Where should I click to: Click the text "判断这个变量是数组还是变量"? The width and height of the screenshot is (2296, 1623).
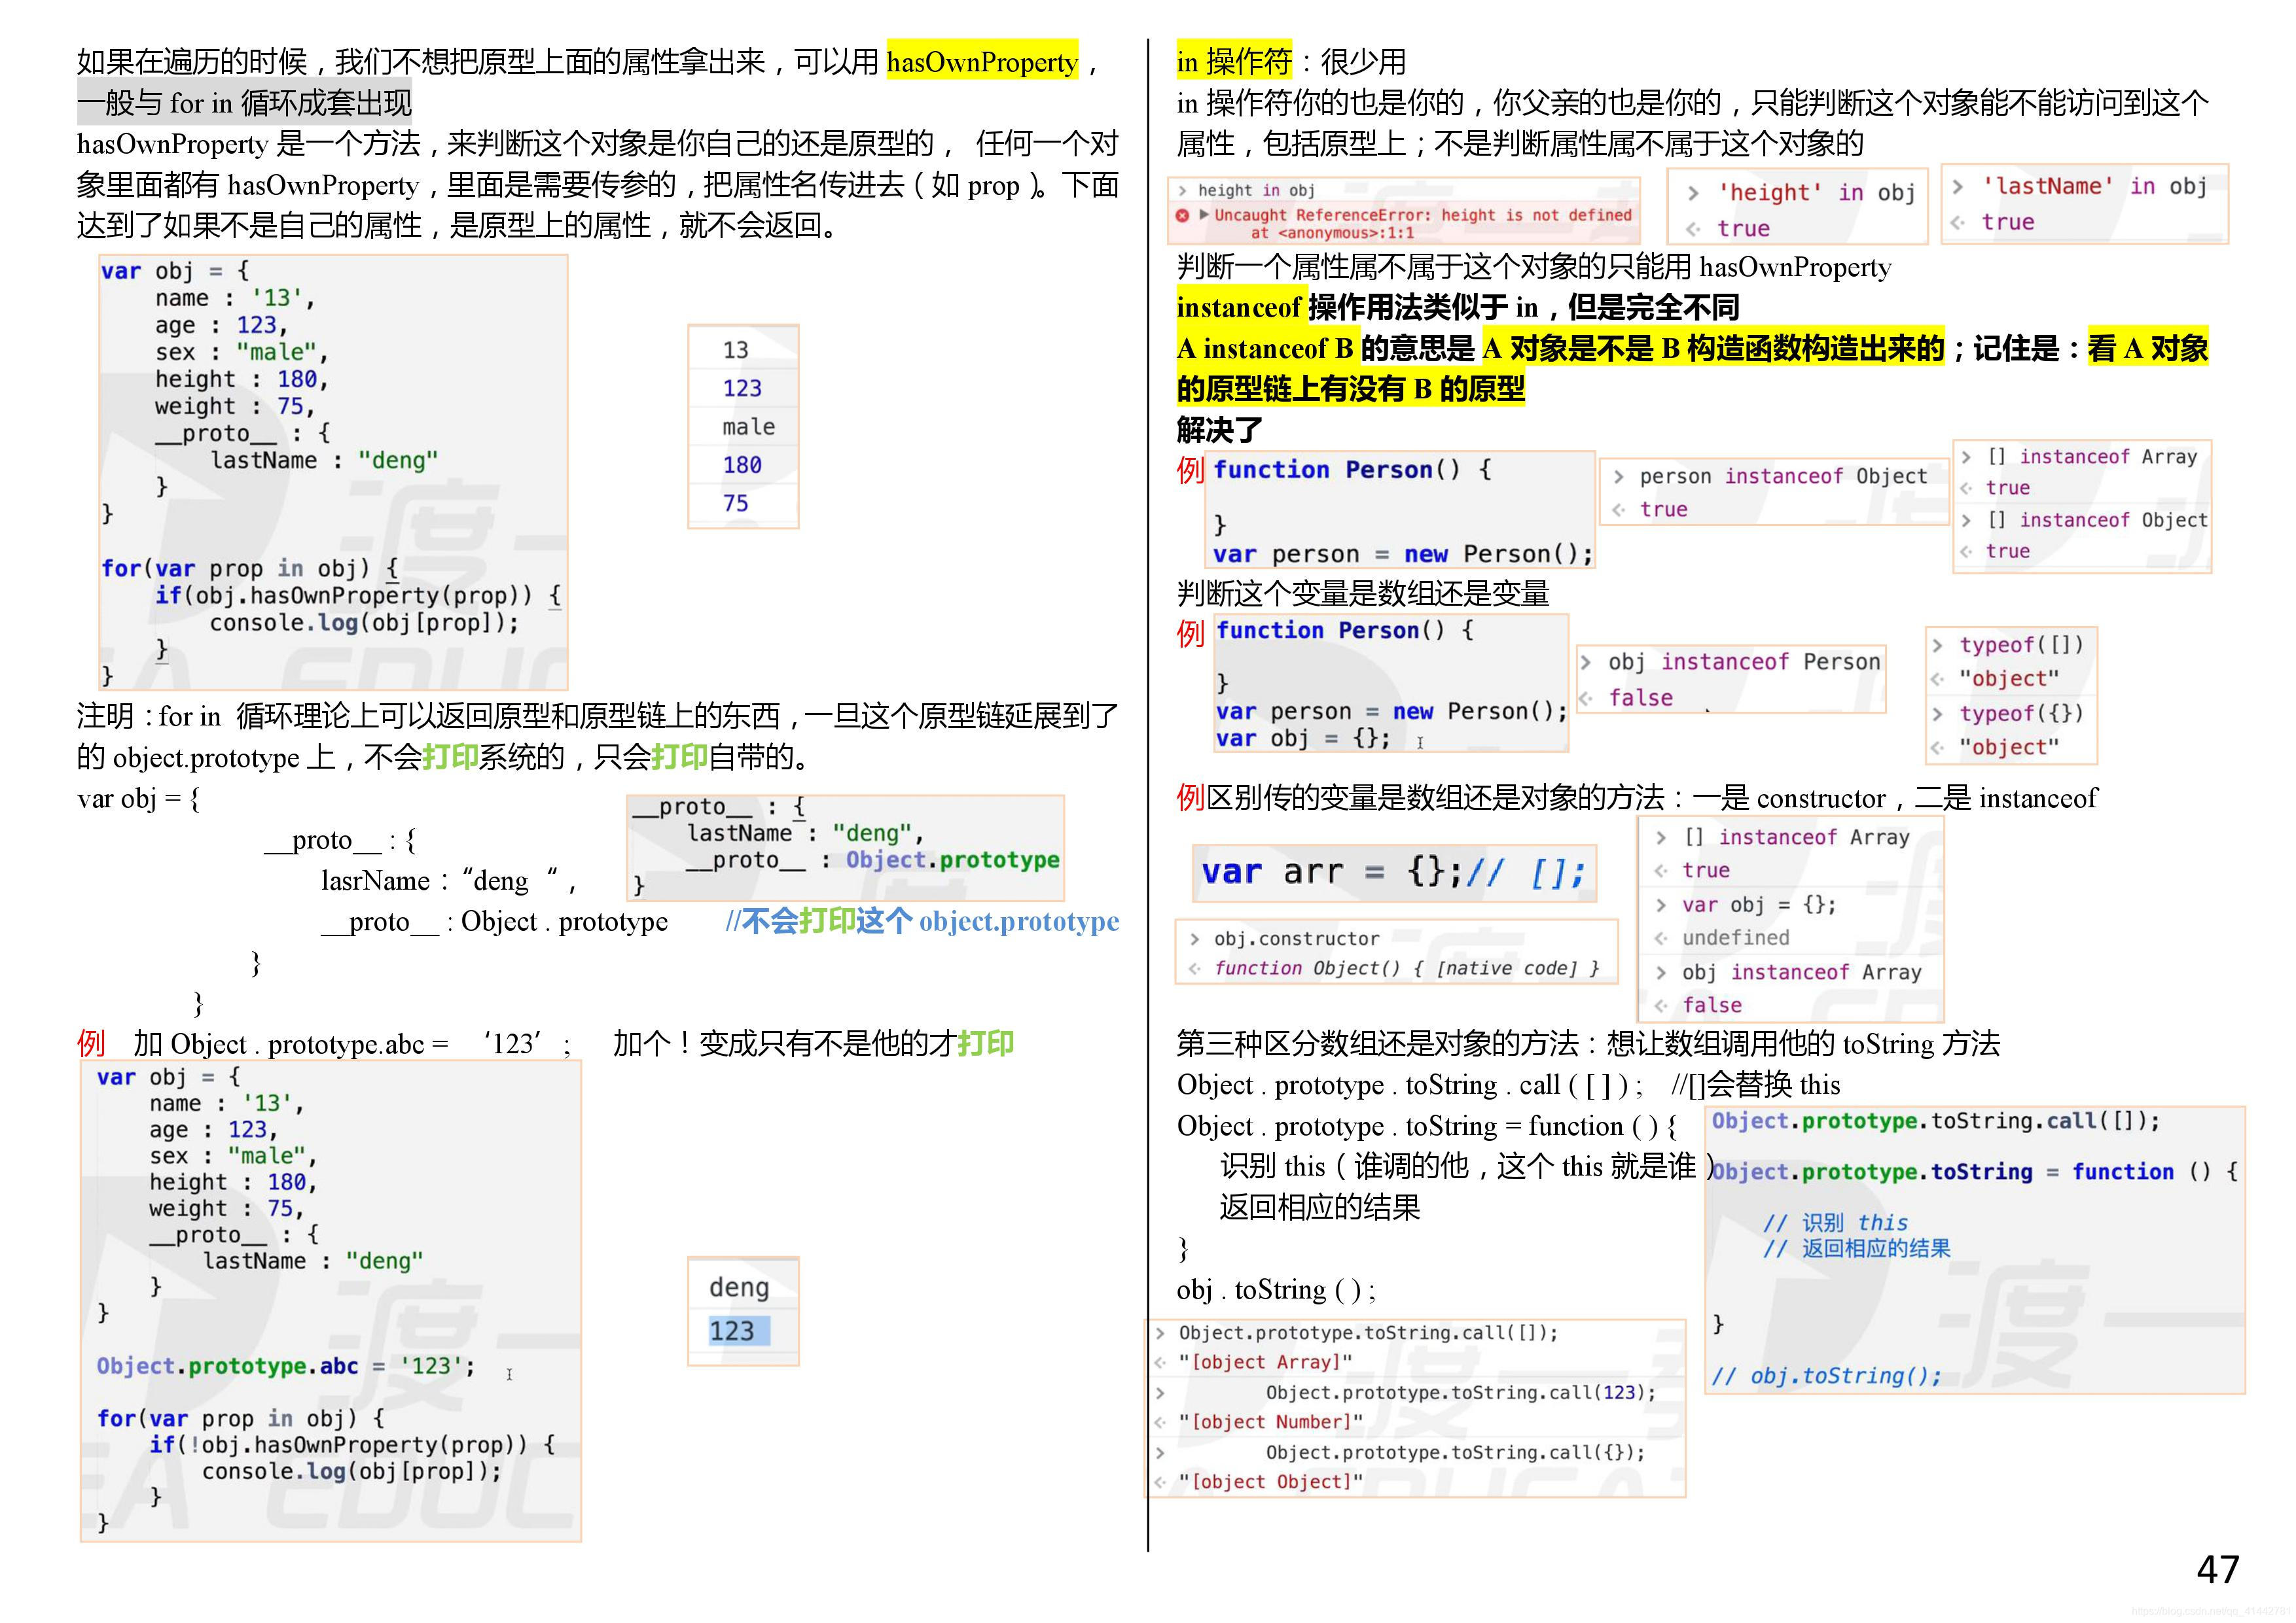(1363, 593)
